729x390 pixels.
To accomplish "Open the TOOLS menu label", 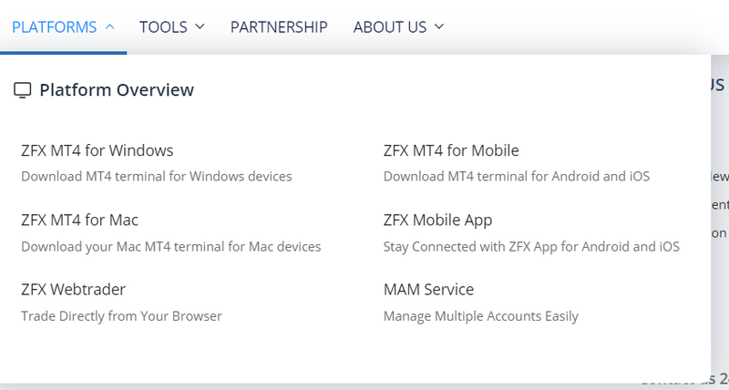I will [163, 27].
